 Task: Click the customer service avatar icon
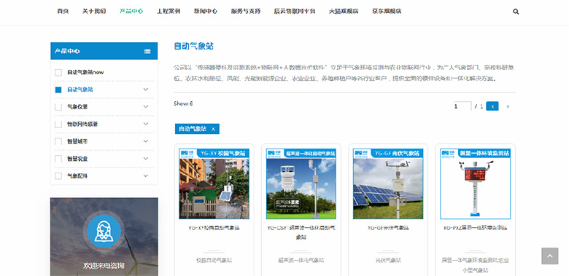click(104, 232)
